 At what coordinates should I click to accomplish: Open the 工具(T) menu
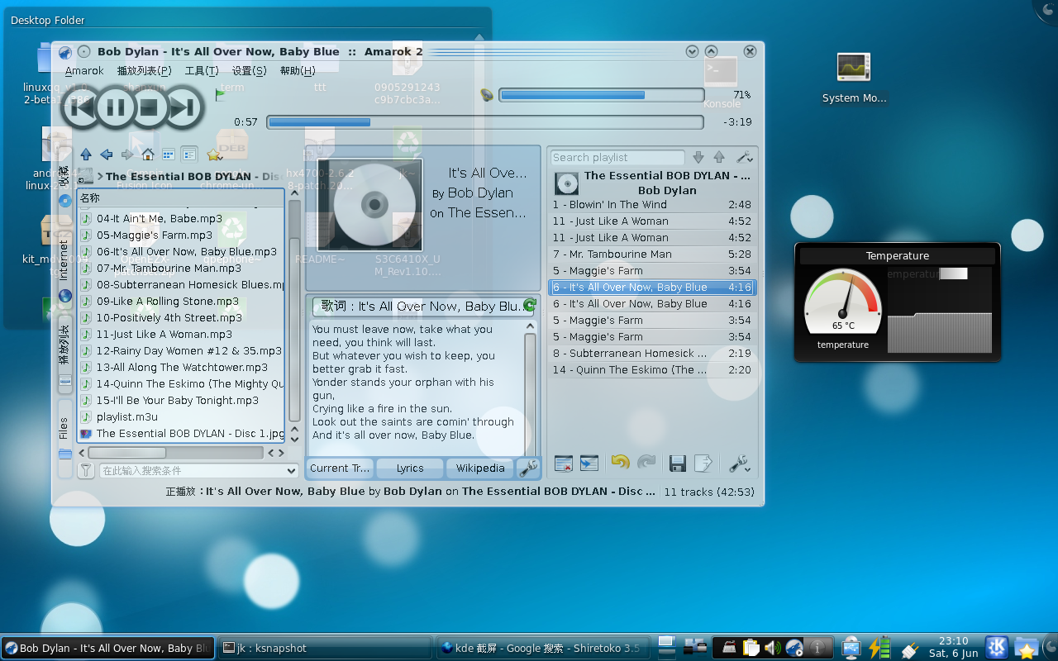pos(202,70)
